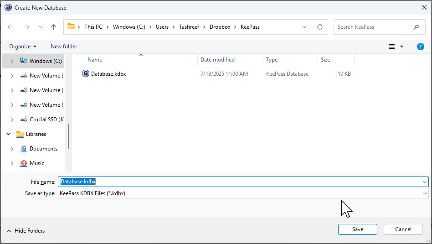This screenshot has width=432, height=244.
Task: Click KeePass breadcrumb in address bar
Action: tap(250, 27)
